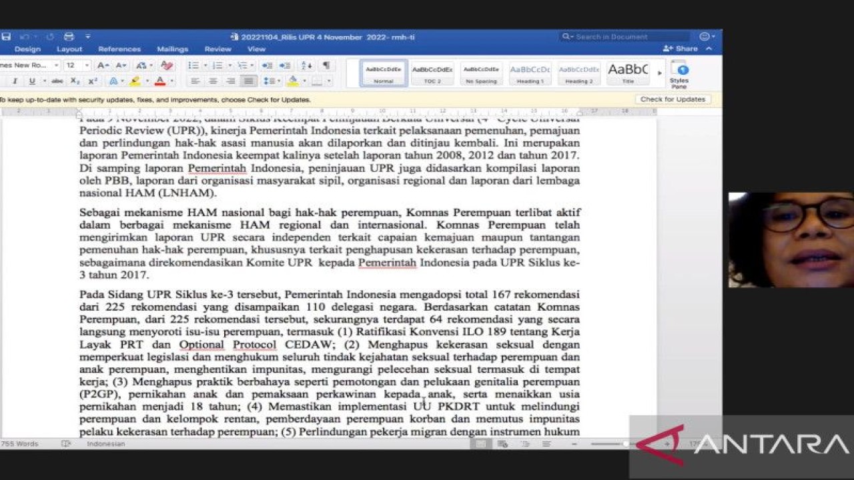Screen dimensions: 854x480
Task: Apply the Heading 1 style
Action: coord(530,73)
